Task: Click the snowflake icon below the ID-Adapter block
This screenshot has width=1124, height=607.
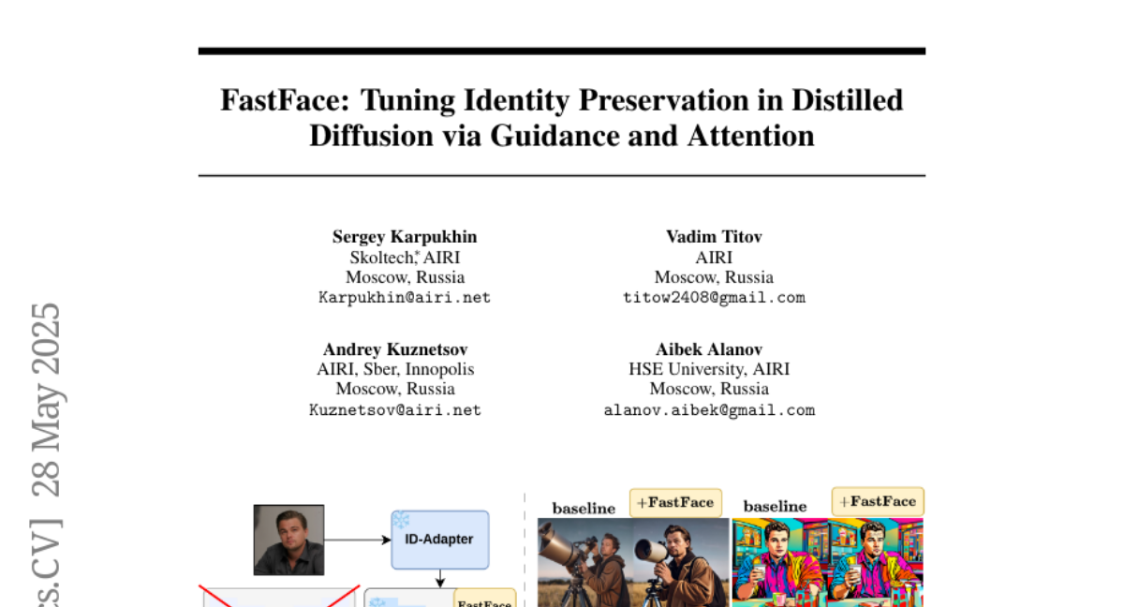Action: (377, 600)
